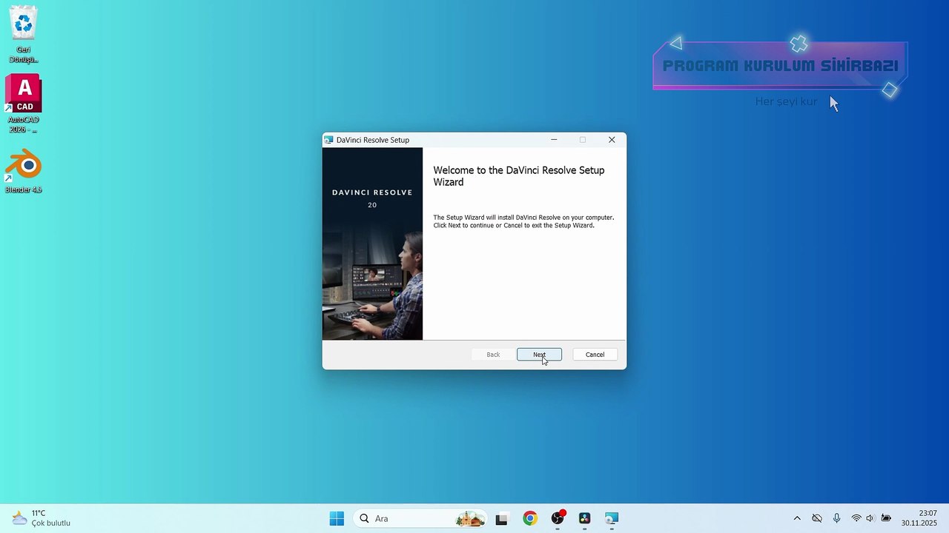Click Next in the DaVinci Resolve wizard
949x533 pixels.
pos(539,355)
